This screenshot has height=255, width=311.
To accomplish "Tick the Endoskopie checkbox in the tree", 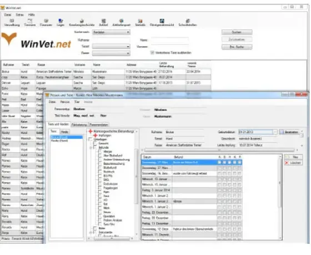I will [x=100, y=184].
